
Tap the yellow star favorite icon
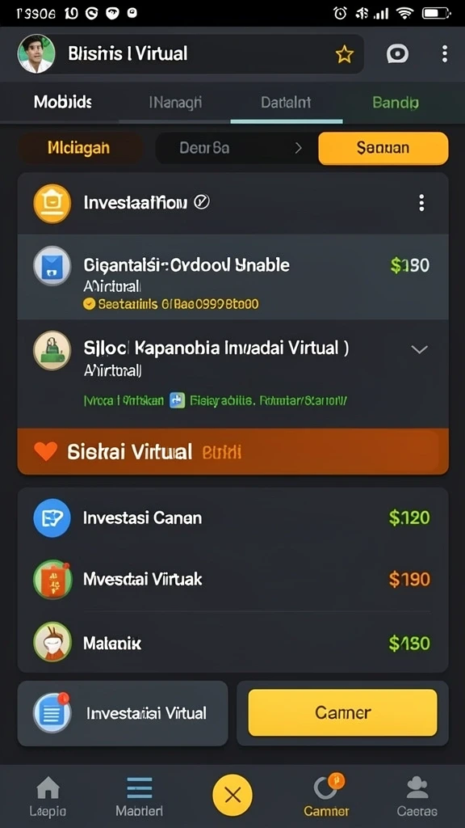(344, 54)
